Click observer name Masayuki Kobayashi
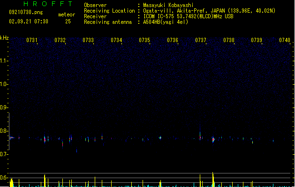 (x=168, y=5)
